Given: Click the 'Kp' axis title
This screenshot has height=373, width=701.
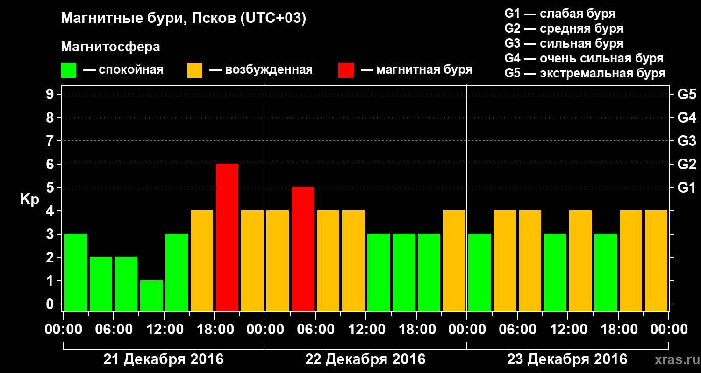Looking at the screenshot, I should click(x=29, y=200).
